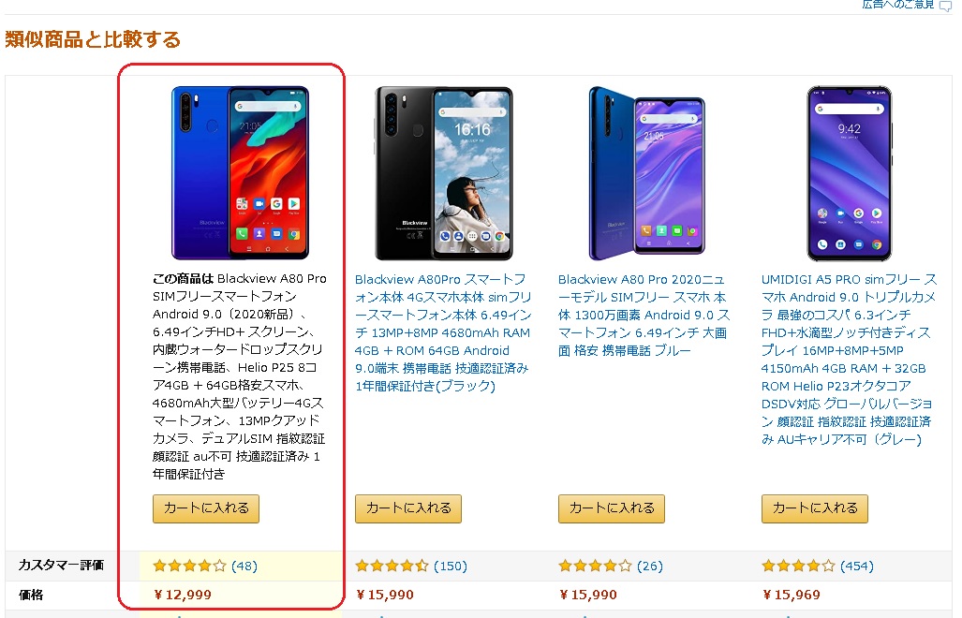Open the UMIDIGI A5 PRO phone image
The height and width of the screenshot is (618, 962).
(849, 173)
